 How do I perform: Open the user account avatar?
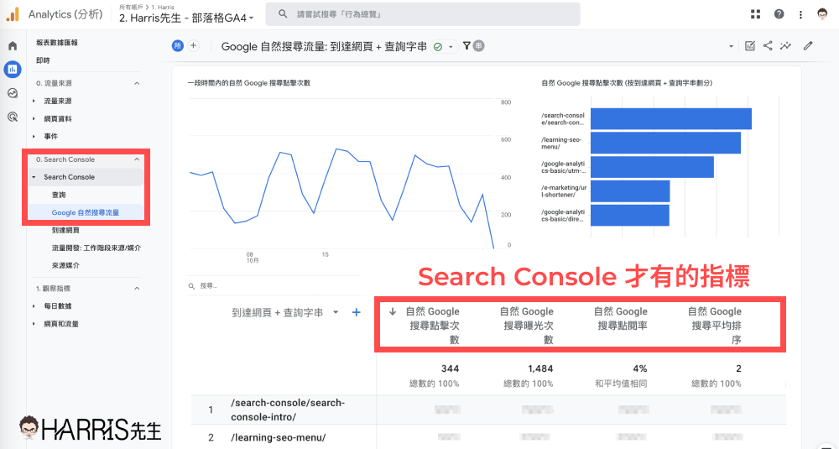point(822,14)
